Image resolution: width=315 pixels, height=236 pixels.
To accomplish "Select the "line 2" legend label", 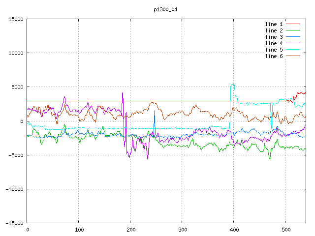I will click(x=274, y=30).
